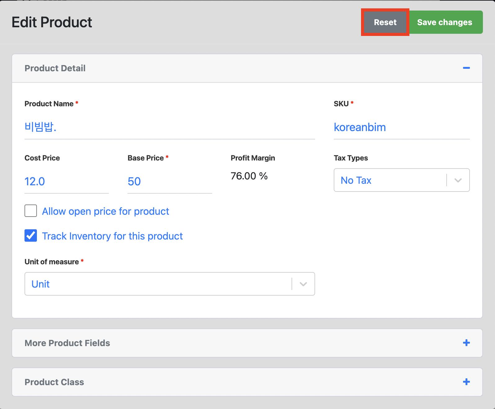This screenshot has height=409, width=495.
Task: Select the Base Price field showing 50
Action: click(169, 182)
